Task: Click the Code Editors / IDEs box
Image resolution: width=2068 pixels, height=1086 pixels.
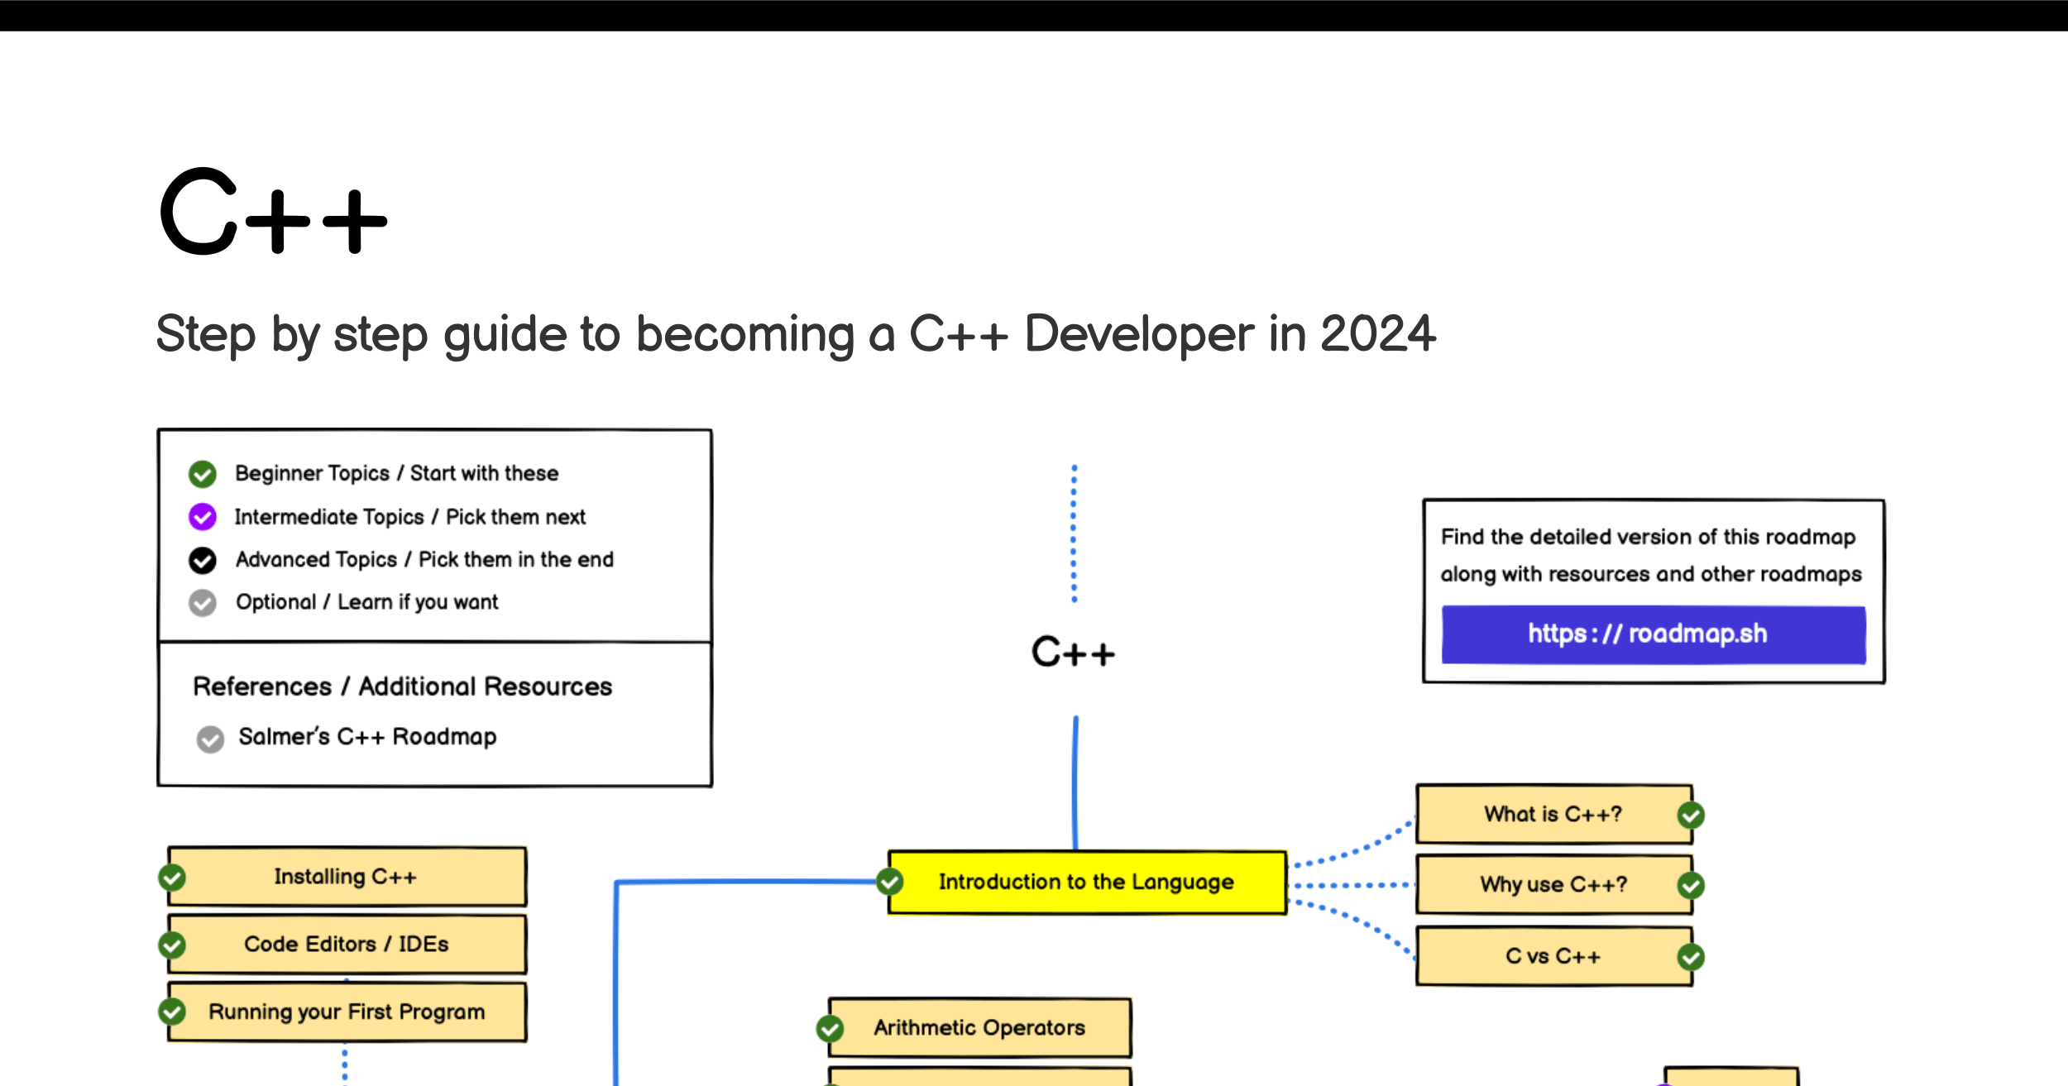Action: (x=347, y=944)
